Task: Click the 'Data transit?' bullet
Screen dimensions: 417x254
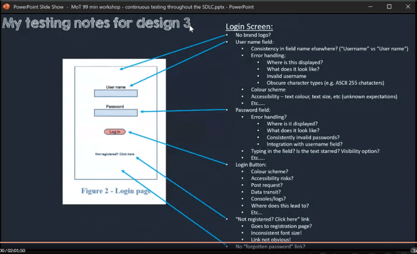Action: pos(266,192)
